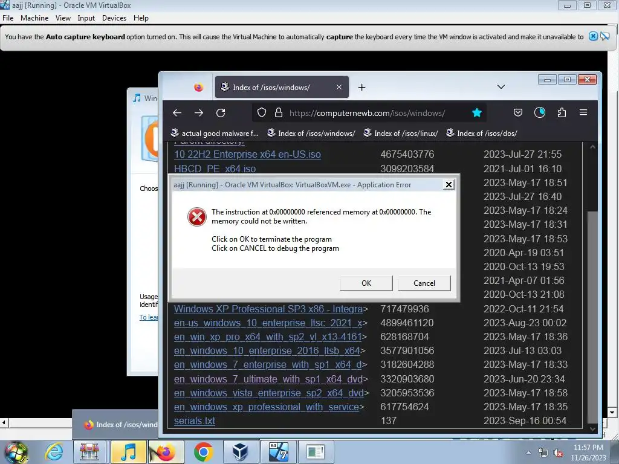Image resolution: width=619 pixels, height=464 pixels.
Task: Toggle the bookmark star
Action: 477,113
